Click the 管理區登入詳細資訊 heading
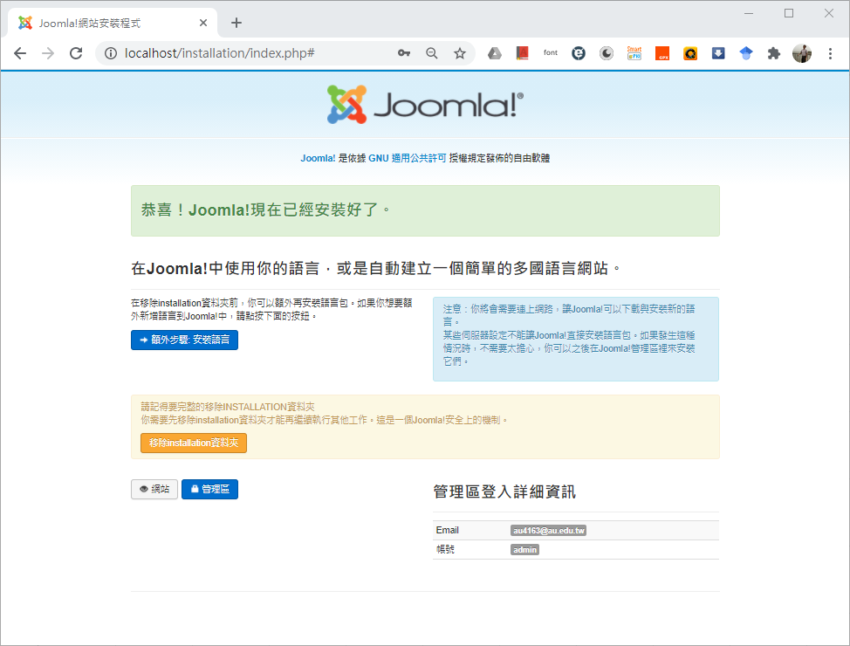The height and width of the screenshot is (646, 850). click(x=504, y=492)
